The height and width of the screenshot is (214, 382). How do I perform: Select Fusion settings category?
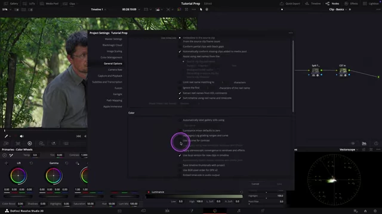(118, 88)
